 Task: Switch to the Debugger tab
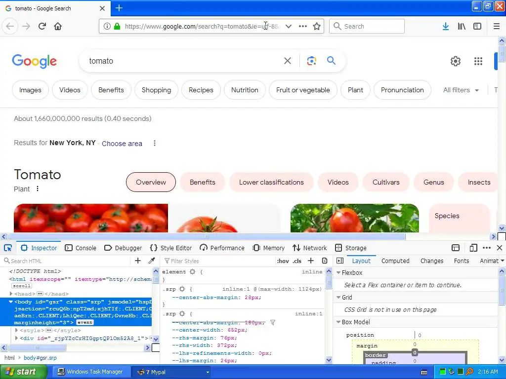pos(123,248)
